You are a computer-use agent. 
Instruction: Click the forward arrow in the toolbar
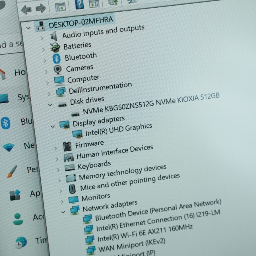40,8
